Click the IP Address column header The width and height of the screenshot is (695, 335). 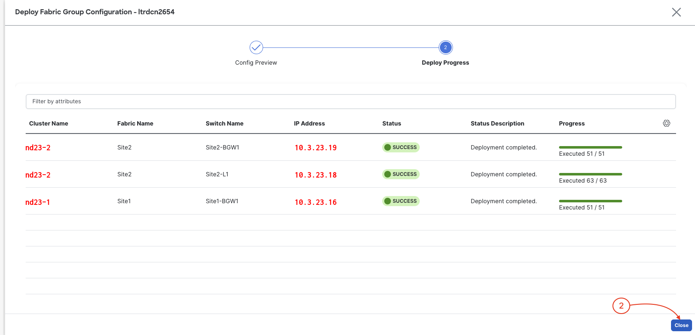click(x=309, y=123)
